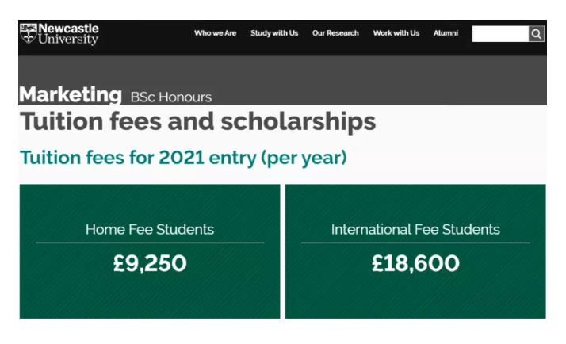Image resolution: width=566 pixels, height=344 pixels.
Task: Select Work with Us navigation item
Action: (396, 33)
